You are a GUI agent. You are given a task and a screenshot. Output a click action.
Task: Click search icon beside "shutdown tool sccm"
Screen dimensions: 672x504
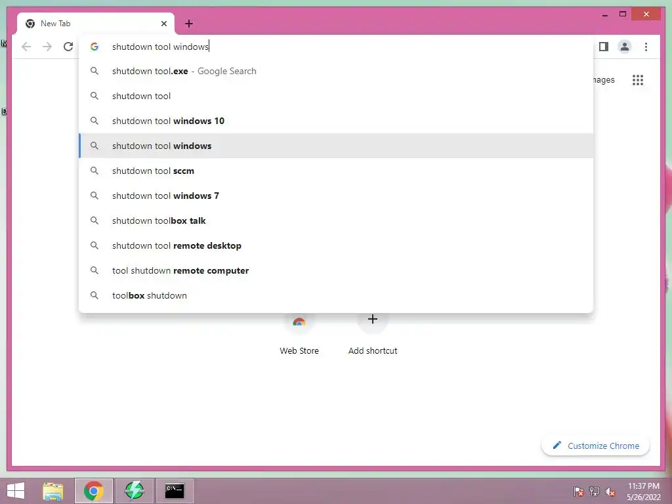(94, 171)
